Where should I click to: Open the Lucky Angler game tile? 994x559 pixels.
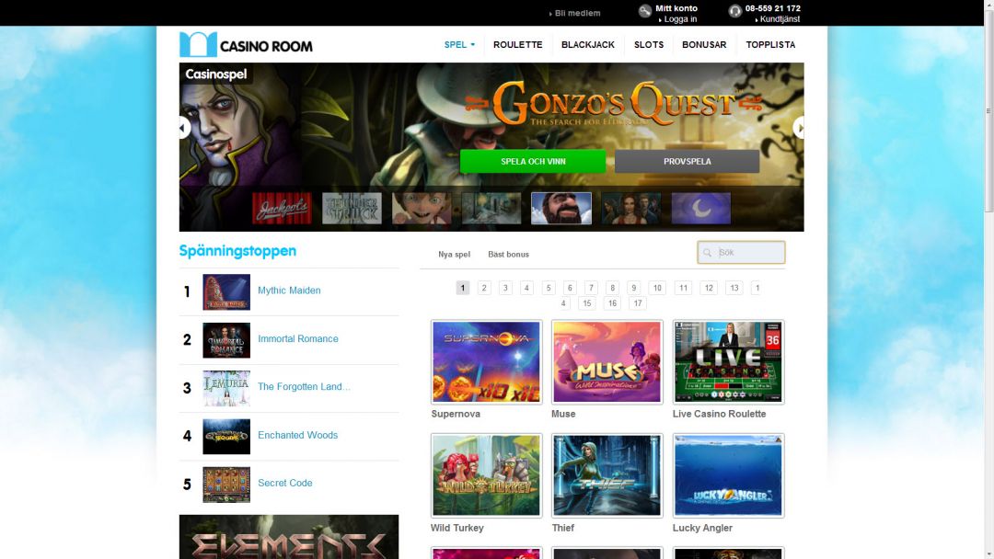(728, 475)
